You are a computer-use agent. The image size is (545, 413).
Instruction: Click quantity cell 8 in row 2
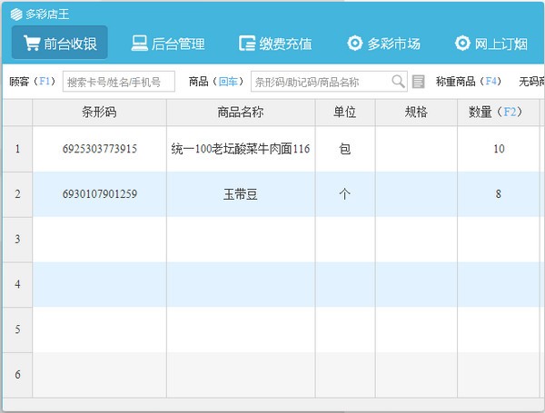point(499,194)
